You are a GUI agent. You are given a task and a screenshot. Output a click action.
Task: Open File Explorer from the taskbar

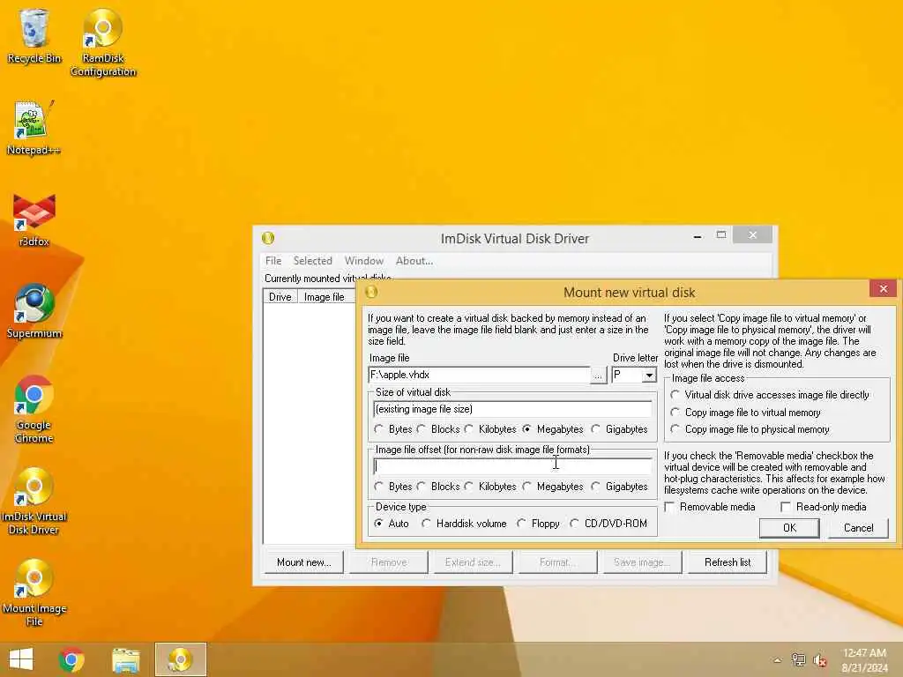point(125,659)
